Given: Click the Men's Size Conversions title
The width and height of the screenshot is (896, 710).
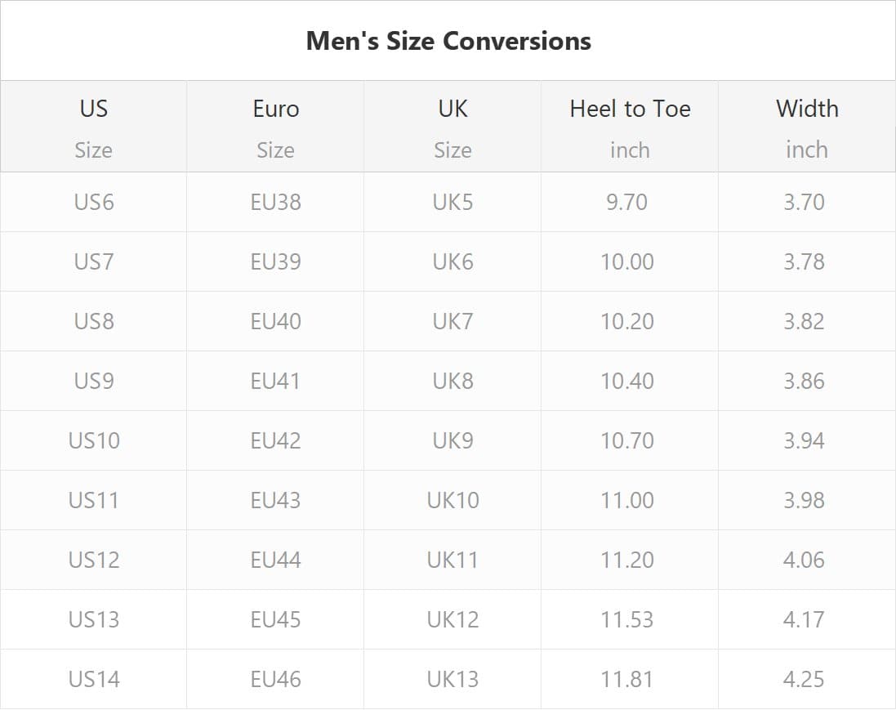Looking at the screenshot, I should [x=448, y=41].
